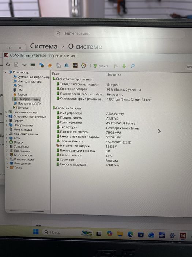Screen dimensions: 192x257
Task: Click the blue person toolbar icon
Action: 67,65
